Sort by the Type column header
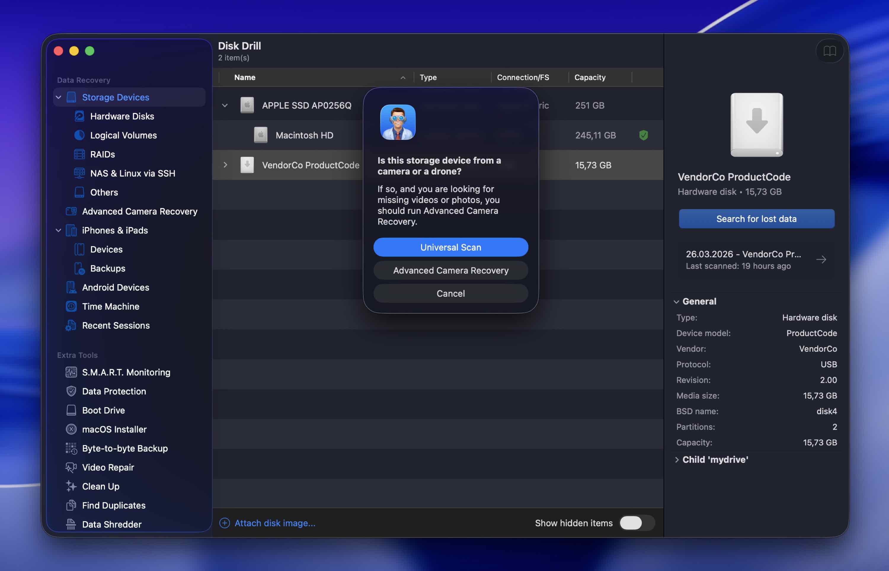The image size is (889, 571). (x=428, y=77)
